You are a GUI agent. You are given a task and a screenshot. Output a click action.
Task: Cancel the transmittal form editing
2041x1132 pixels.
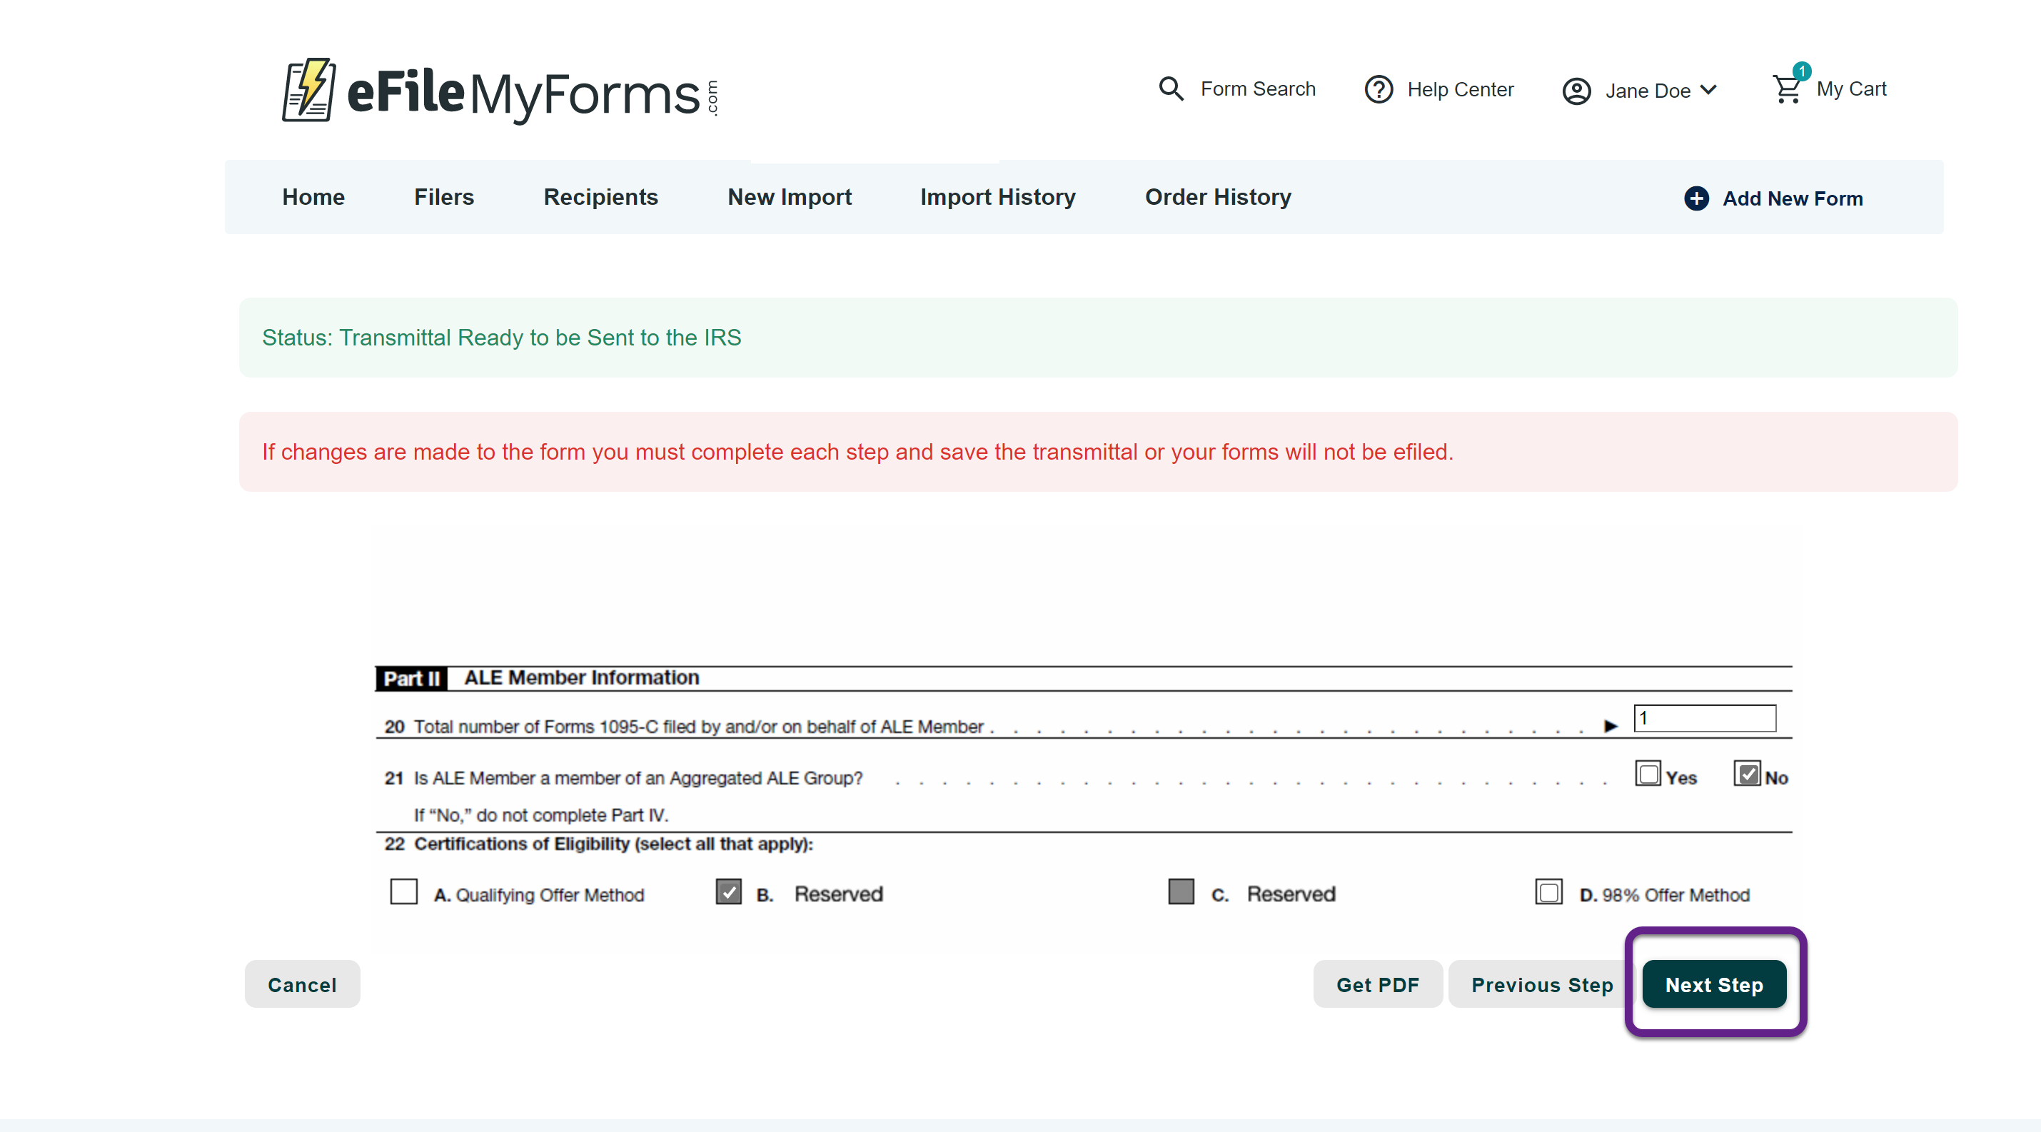coord(302,985)
